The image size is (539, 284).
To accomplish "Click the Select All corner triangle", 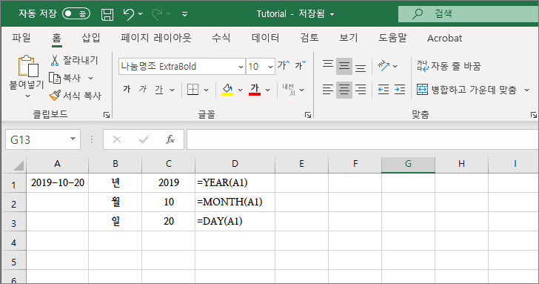I will [19, 165].
